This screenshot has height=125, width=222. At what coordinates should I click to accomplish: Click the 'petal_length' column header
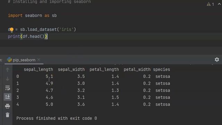click(104, 69)
